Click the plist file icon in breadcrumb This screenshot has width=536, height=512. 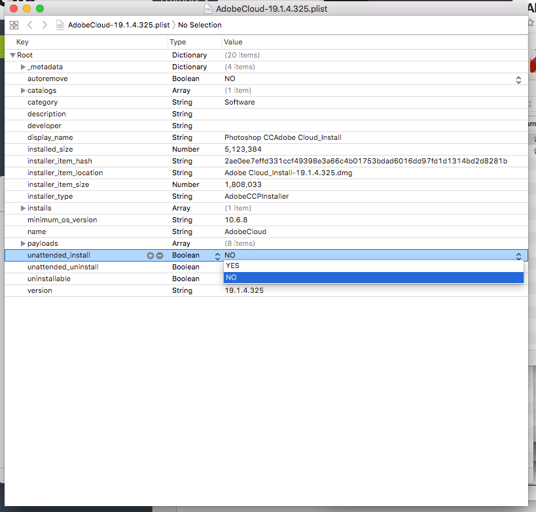click(60, 25)
